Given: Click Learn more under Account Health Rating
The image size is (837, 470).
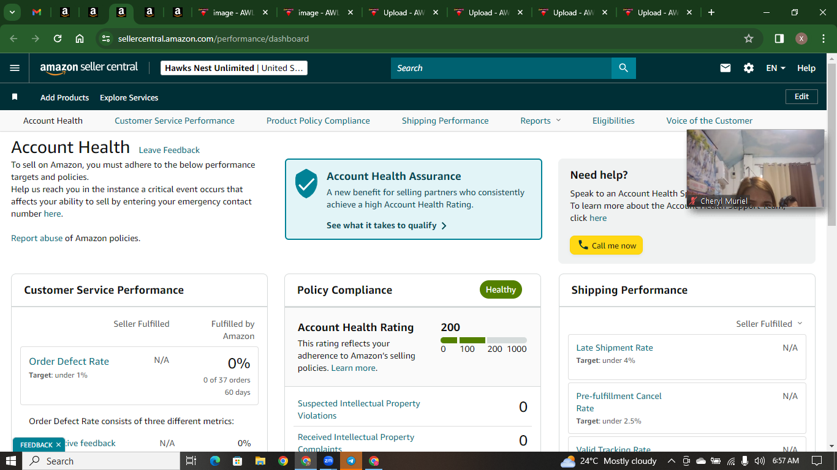Looking at the screenshot, I should click(x=353, y=368).
